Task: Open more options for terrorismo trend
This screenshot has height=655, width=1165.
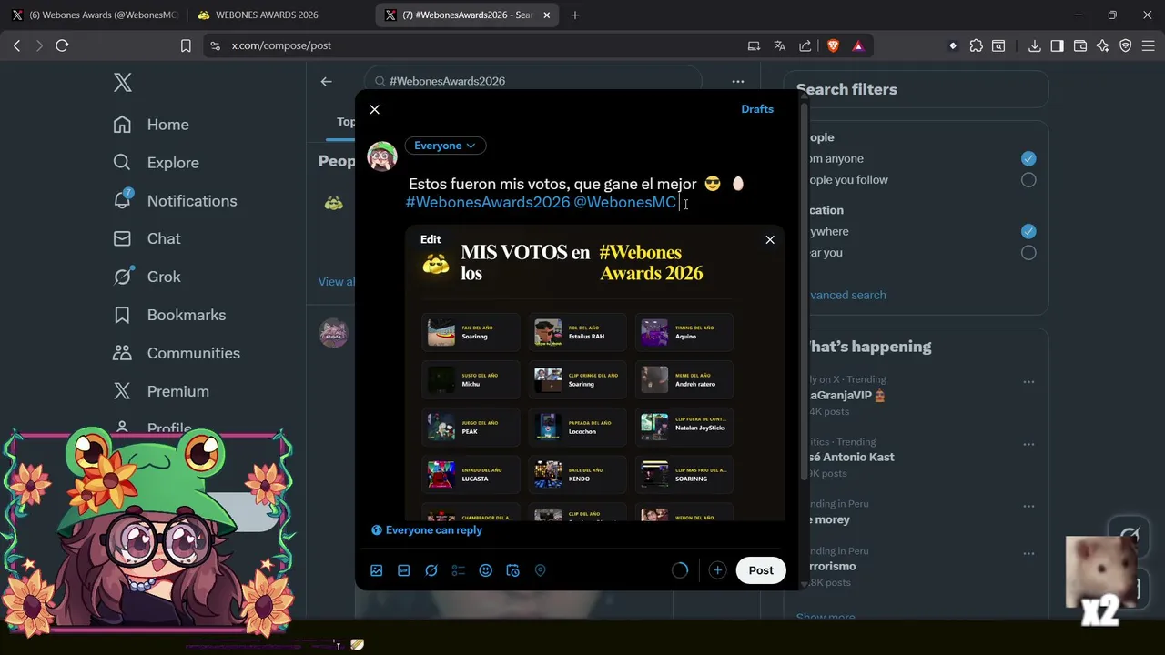Action: point(1028,554)
